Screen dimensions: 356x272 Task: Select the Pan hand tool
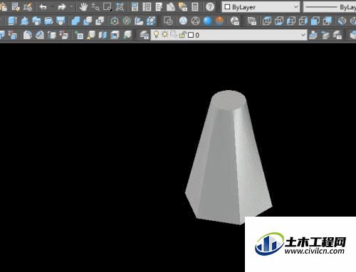[83, 7]
